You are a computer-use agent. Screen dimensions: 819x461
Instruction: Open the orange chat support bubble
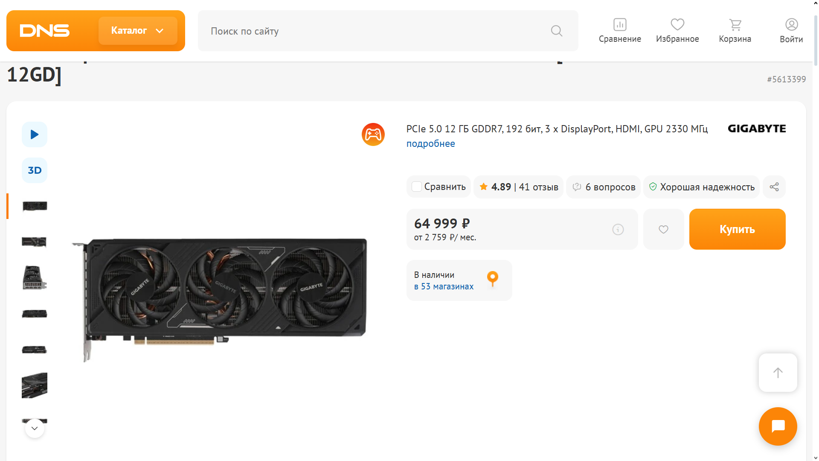click(x=778, y=426)
